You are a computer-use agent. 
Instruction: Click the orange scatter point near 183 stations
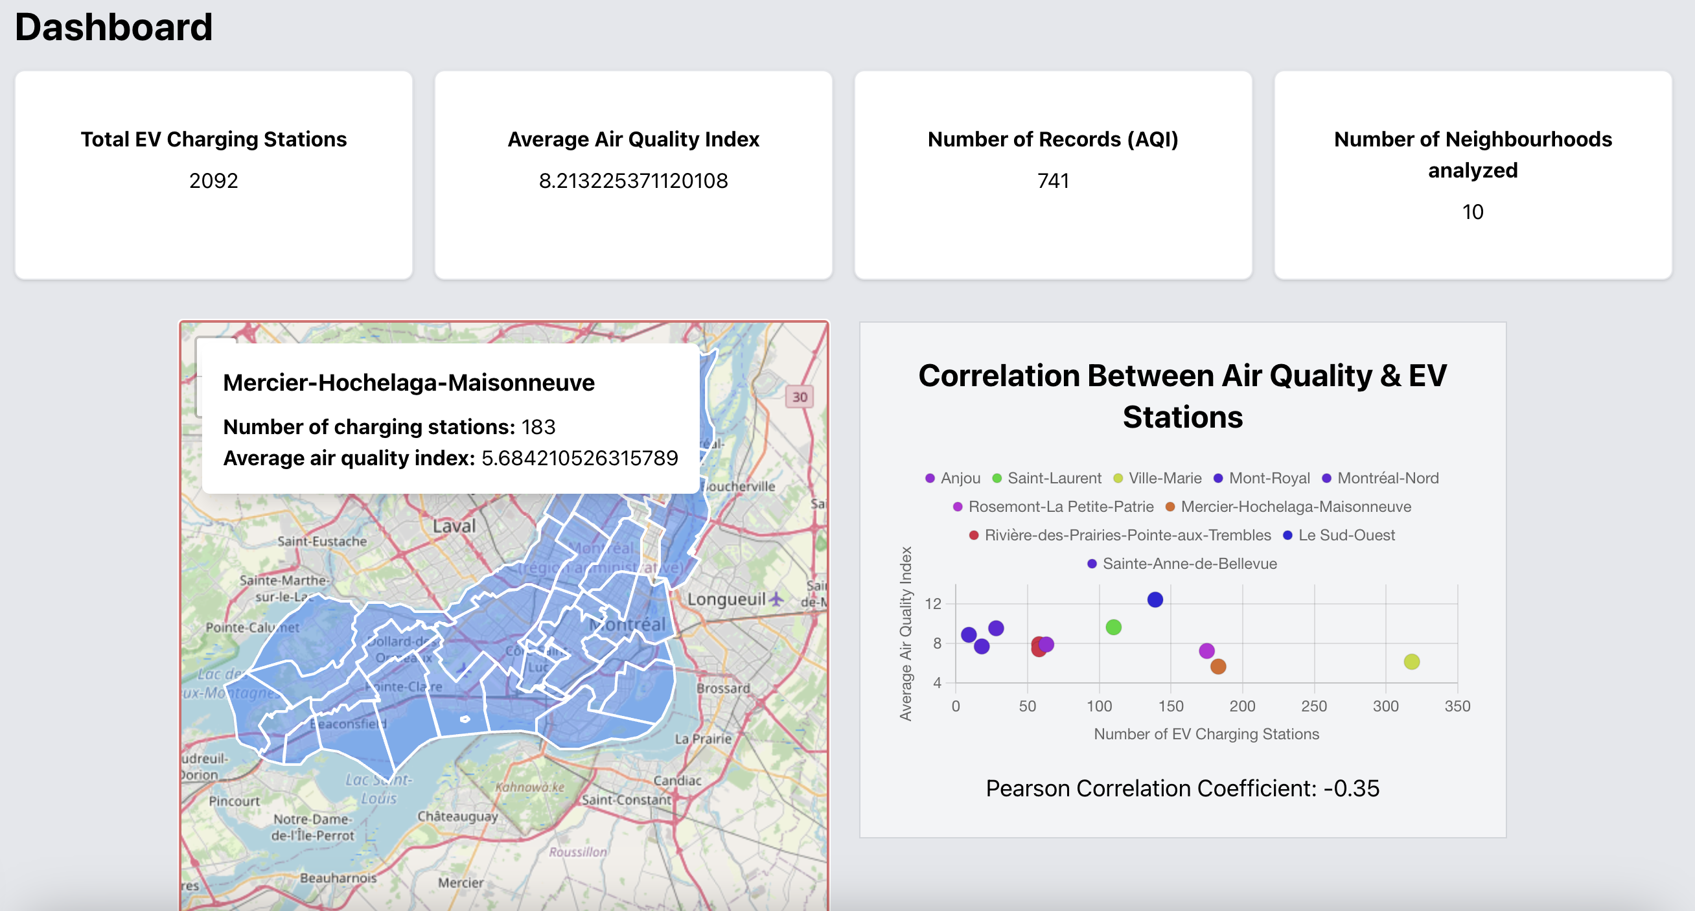point(1217,667)
